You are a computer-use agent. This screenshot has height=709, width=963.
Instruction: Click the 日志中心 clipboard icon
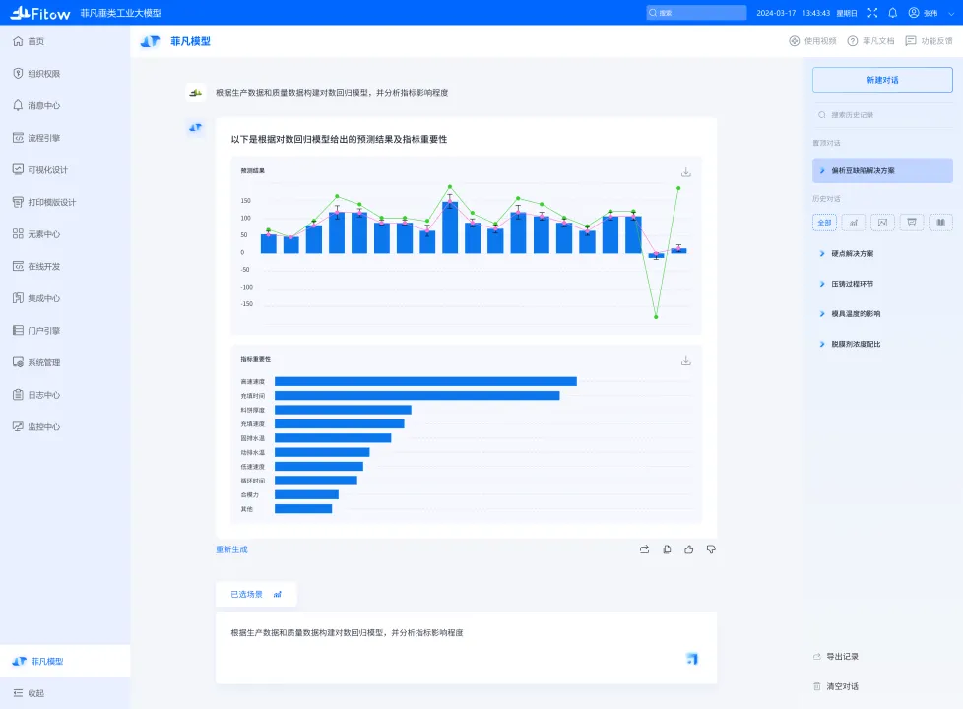[18, 395]
